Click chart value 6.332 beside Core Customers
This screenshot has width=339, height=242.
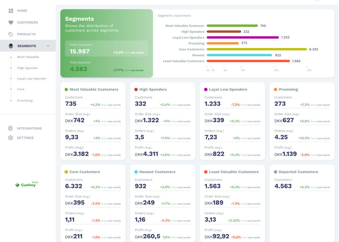(314, 49)
